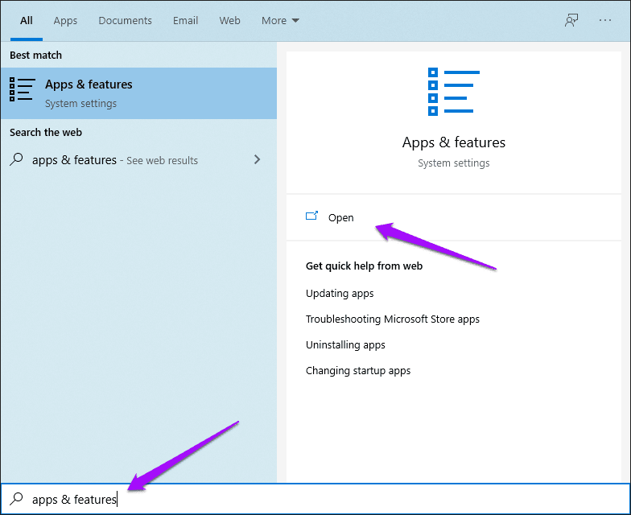Select the Web search tab
Image resolution: width=631 pixels, height=515 pixels.
pos(229,21)
